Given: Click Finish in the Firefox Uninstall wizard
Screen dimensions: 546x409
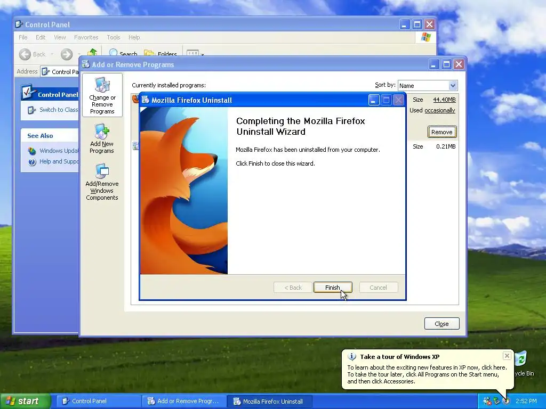Looking at the screenshot, I should point(333,288).
